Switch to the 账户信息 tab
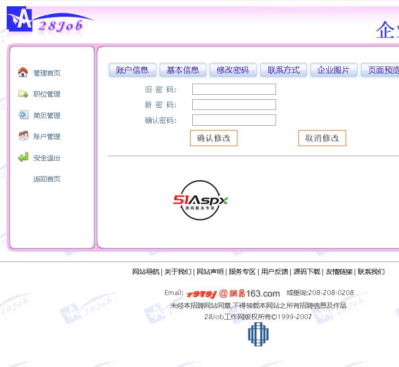The height and width of the screenshot is (367, 399). pos(132,70)
